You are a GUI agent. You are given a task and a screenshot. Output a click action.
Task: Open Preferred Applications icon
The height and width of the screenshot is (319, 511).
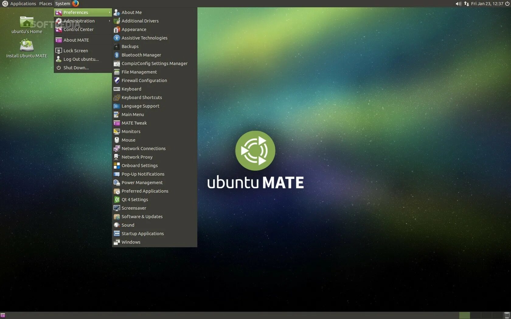pyautogui.click(x=117, y=191)
